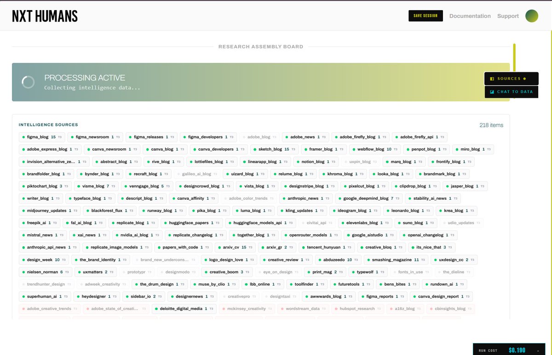The image size is (552, 355).
Task: Select the canva_developers source chip
Action: click(x=219, y=149)
